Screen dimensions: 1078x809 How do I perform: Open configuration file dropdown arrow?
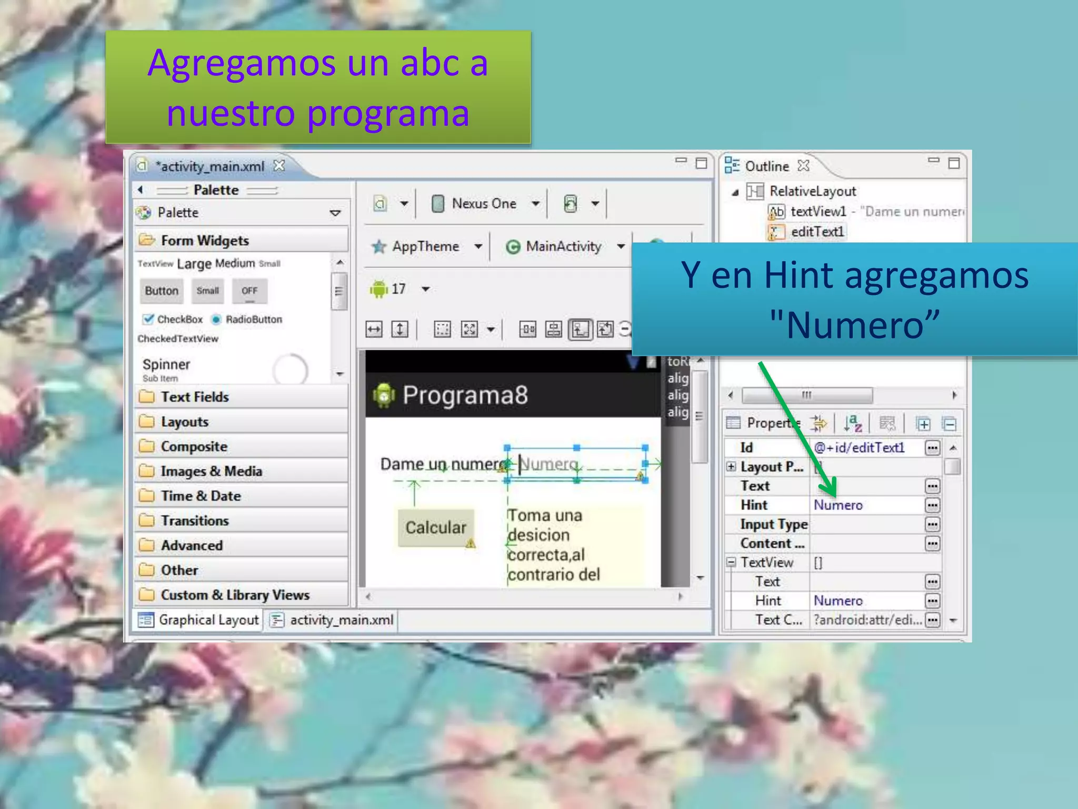[x=404, y=203]
